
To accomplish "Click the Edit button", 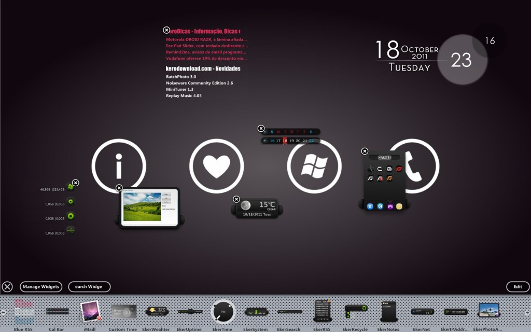I will 518,286.
